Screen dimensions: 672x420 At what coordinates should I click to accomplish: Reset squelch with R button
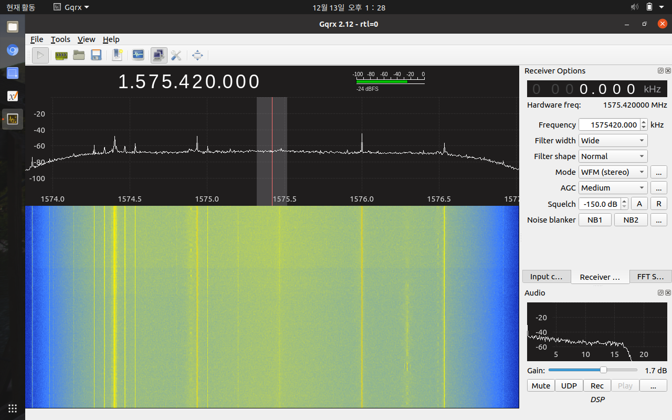[659, 204]
